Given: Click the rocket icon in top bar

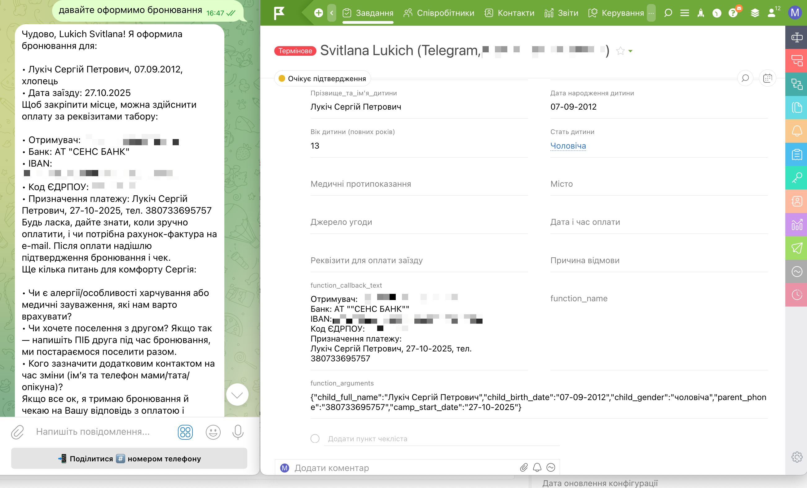Looking at the screenshot, I should (x=701, y=13).
